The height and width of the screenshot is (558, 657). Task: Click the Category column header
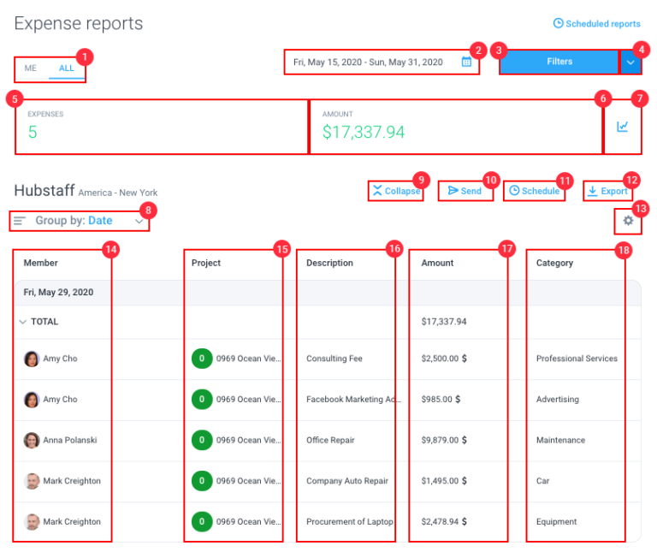[x=554, y=263]
